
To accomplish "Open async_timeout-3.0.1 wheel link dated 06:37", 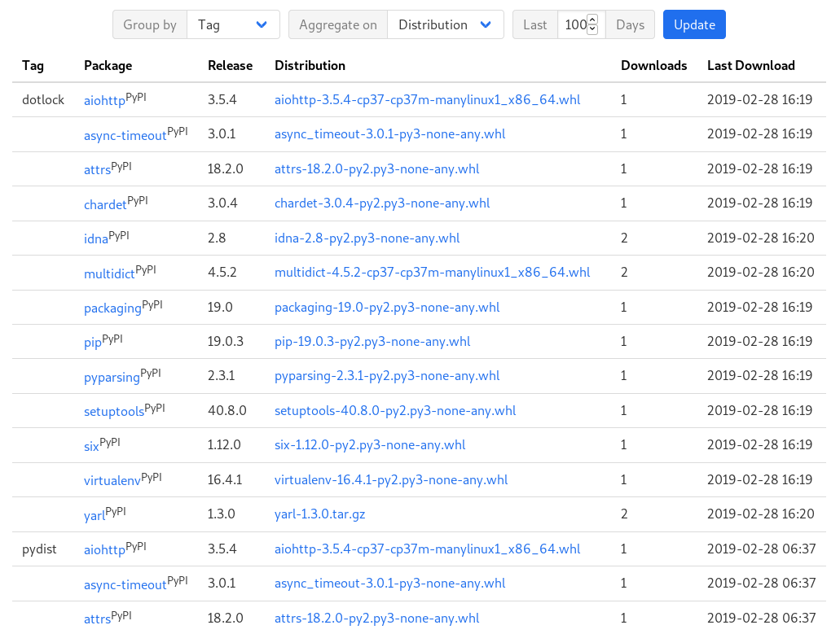I will pos(390,584).
